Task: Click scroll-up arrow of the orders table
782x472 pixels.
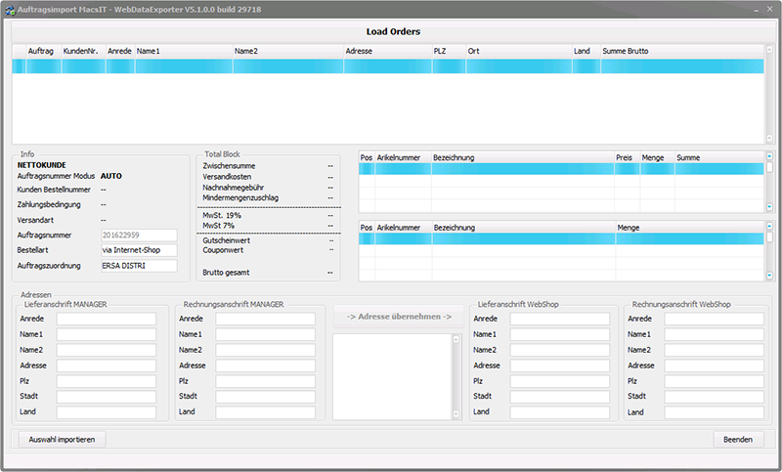Action: point(769,49)
